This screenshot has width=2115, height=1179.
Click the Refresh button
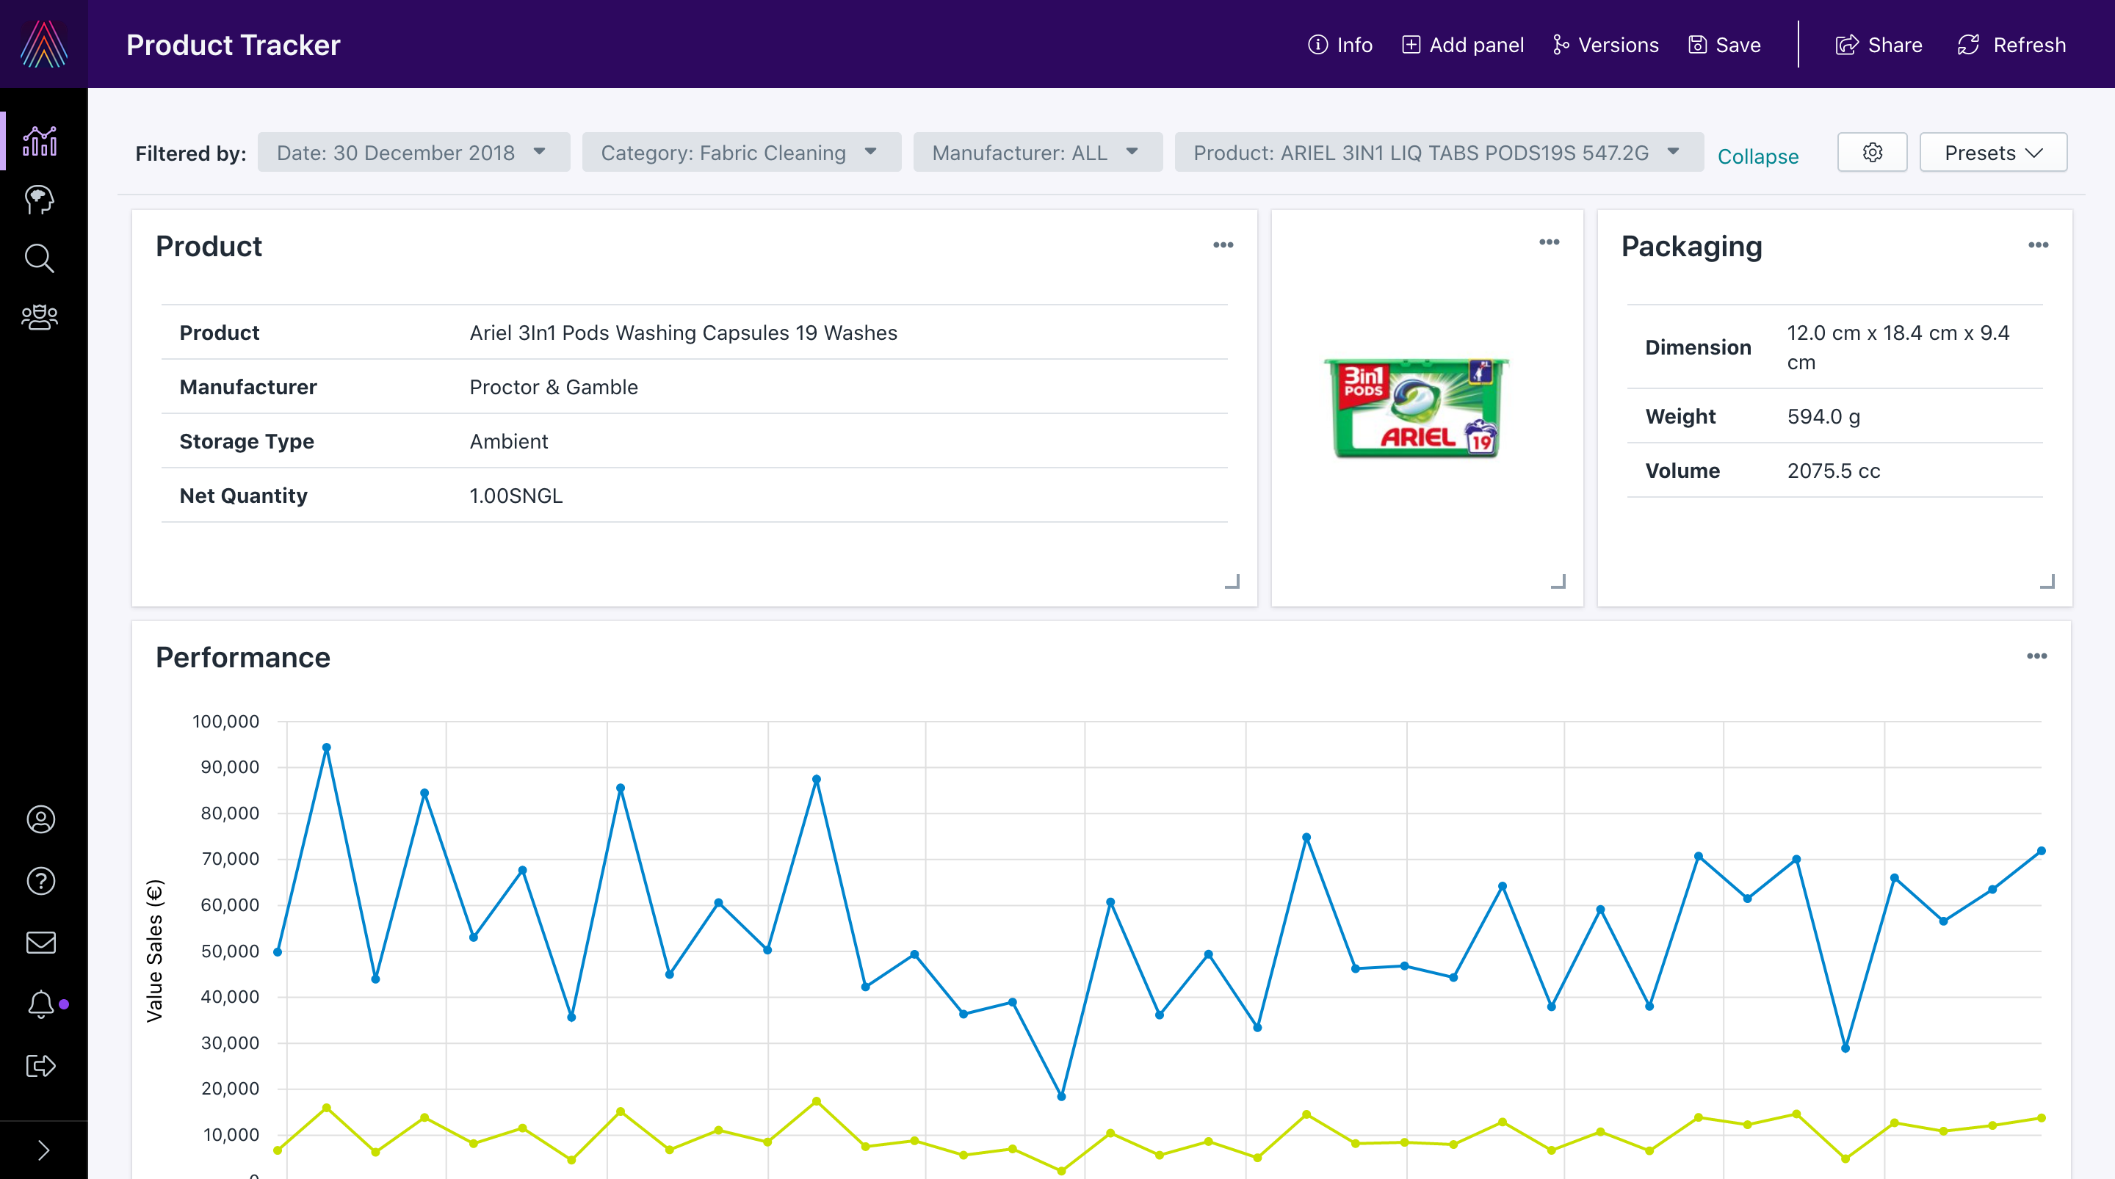pyautogui.click(x=2011, y=46)
